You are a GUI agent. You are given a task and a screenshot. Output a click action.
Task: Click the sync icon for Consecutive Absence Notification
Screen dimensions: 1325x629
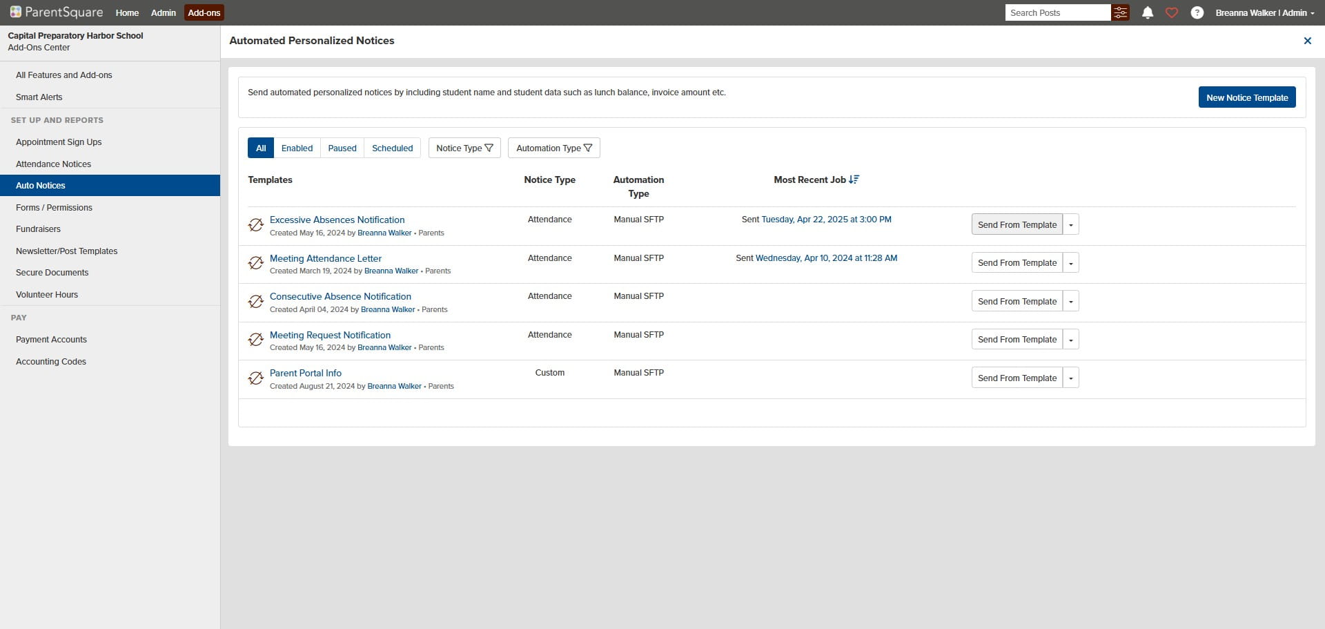point(256,302)
